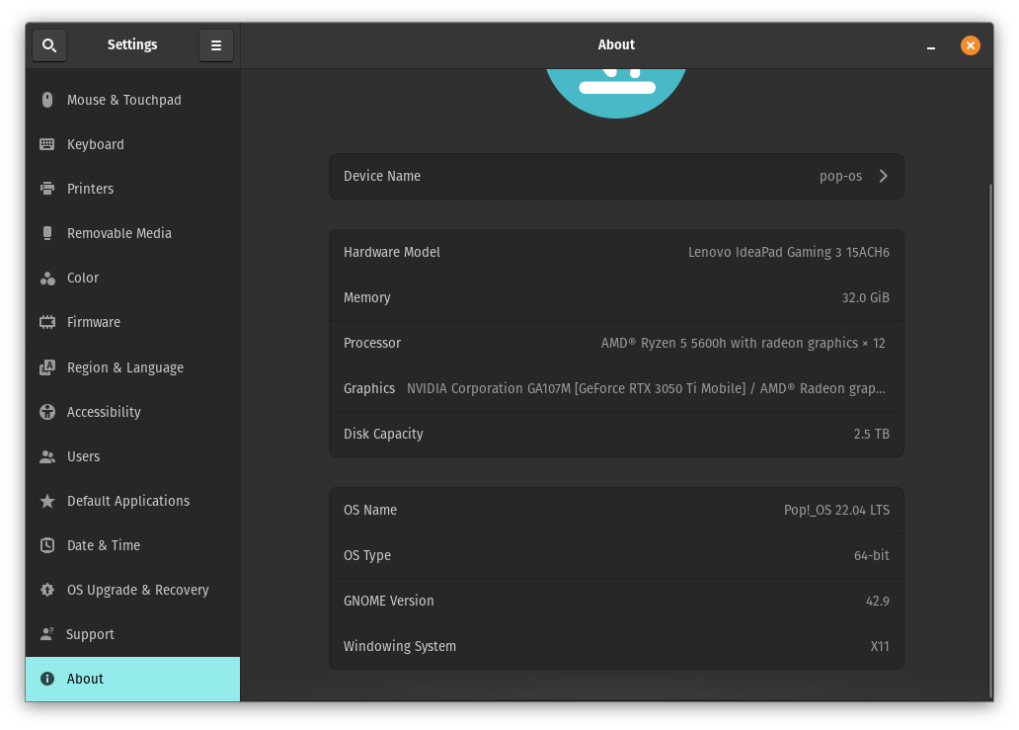The width and height of the screenshot is (1019, 730).
Task: Open Removable Media settings
Action: pos(132,233)
